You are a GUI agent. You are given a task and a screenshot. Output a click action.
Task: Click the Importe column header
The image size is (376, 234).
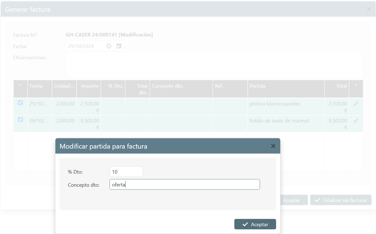[90, 86]
